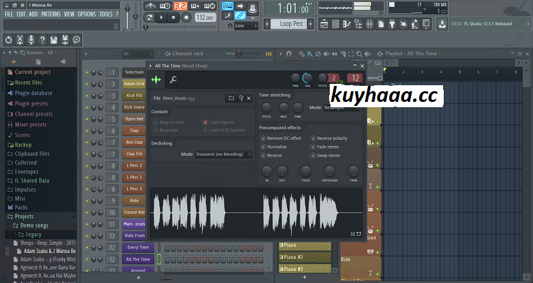Click the record button in transport
The width and height of the screenshot is (533, 283).
(x=186, y=17)
